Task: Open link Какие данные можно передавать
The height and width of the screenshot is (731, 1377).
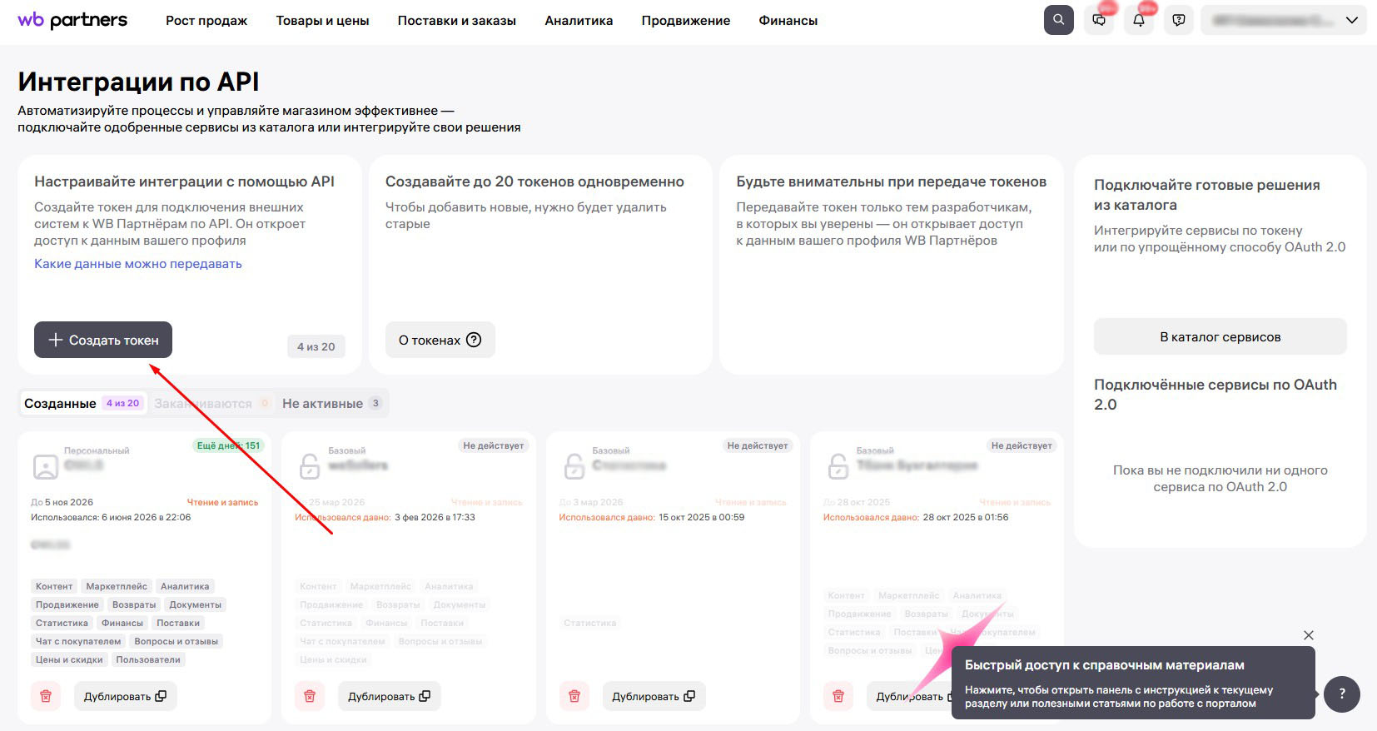Action: (138, 263)
